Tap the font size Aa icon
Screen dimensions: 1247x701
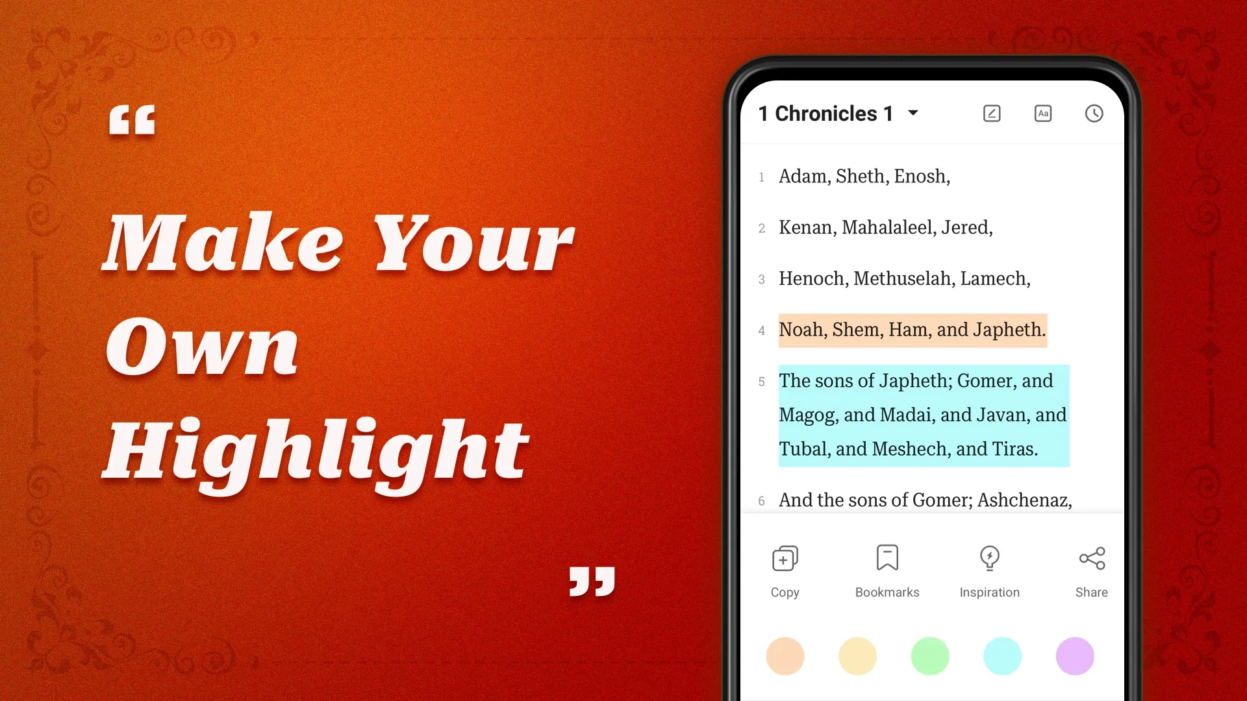click(x=1042, y=113)
